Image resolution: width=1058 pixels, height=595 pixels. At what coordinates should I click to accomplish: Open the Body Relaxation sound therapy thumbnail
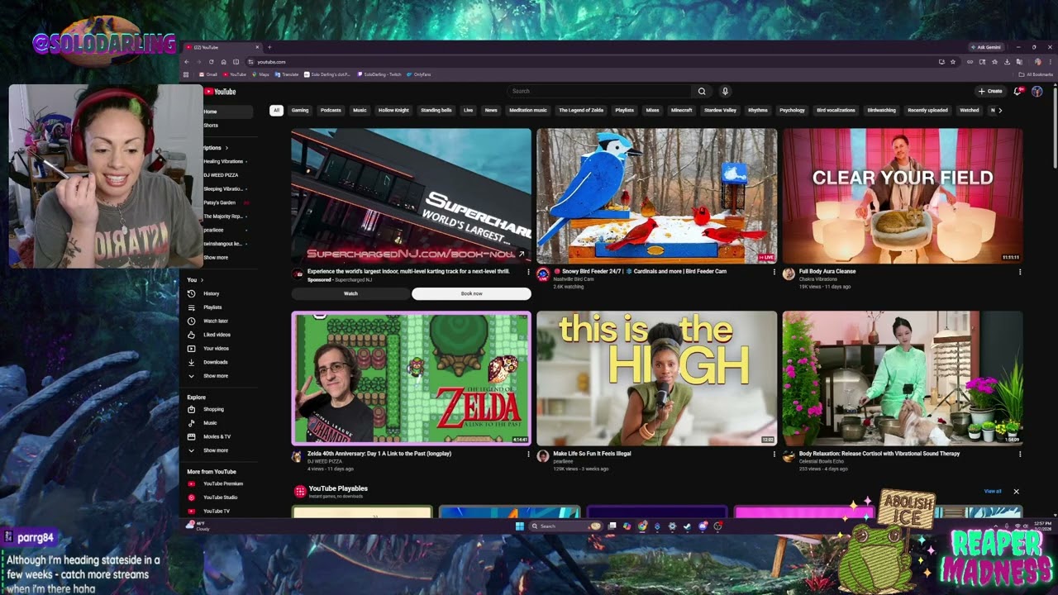[x=903, y=378]
